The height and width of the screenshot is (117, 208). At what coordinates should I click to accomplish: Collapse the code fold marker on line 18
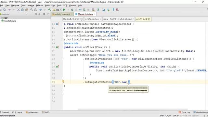click(62, 39)
